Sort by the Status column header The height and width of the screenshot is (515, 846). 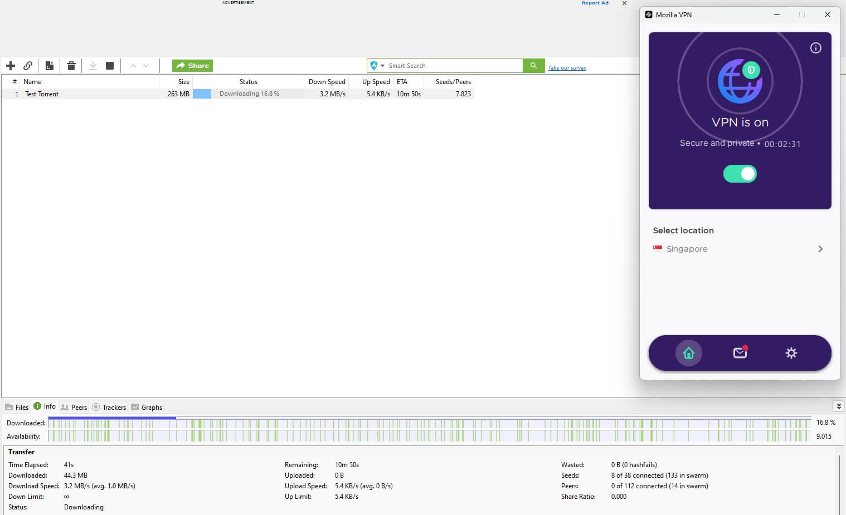(249, 82)
